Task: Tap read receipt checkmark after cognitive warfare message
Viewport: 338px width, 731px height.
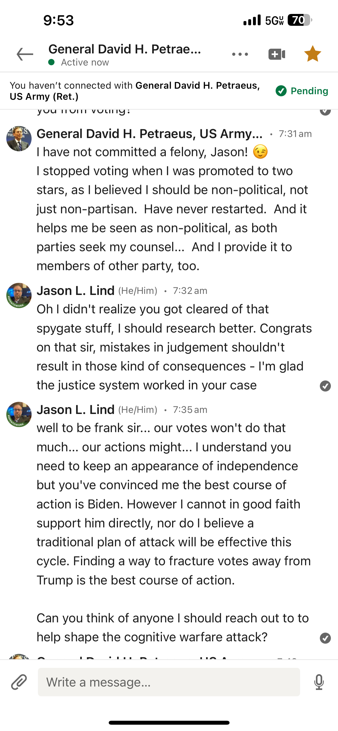Action: tap(325, 638)
